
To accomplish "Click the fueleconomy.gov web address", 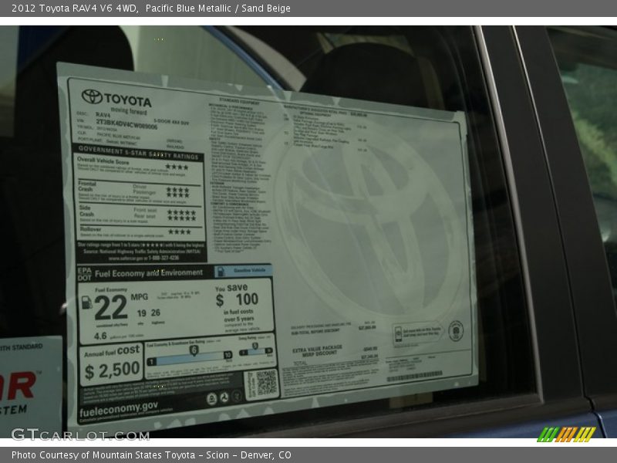I will pyautogui.click(x=119, y=409).
